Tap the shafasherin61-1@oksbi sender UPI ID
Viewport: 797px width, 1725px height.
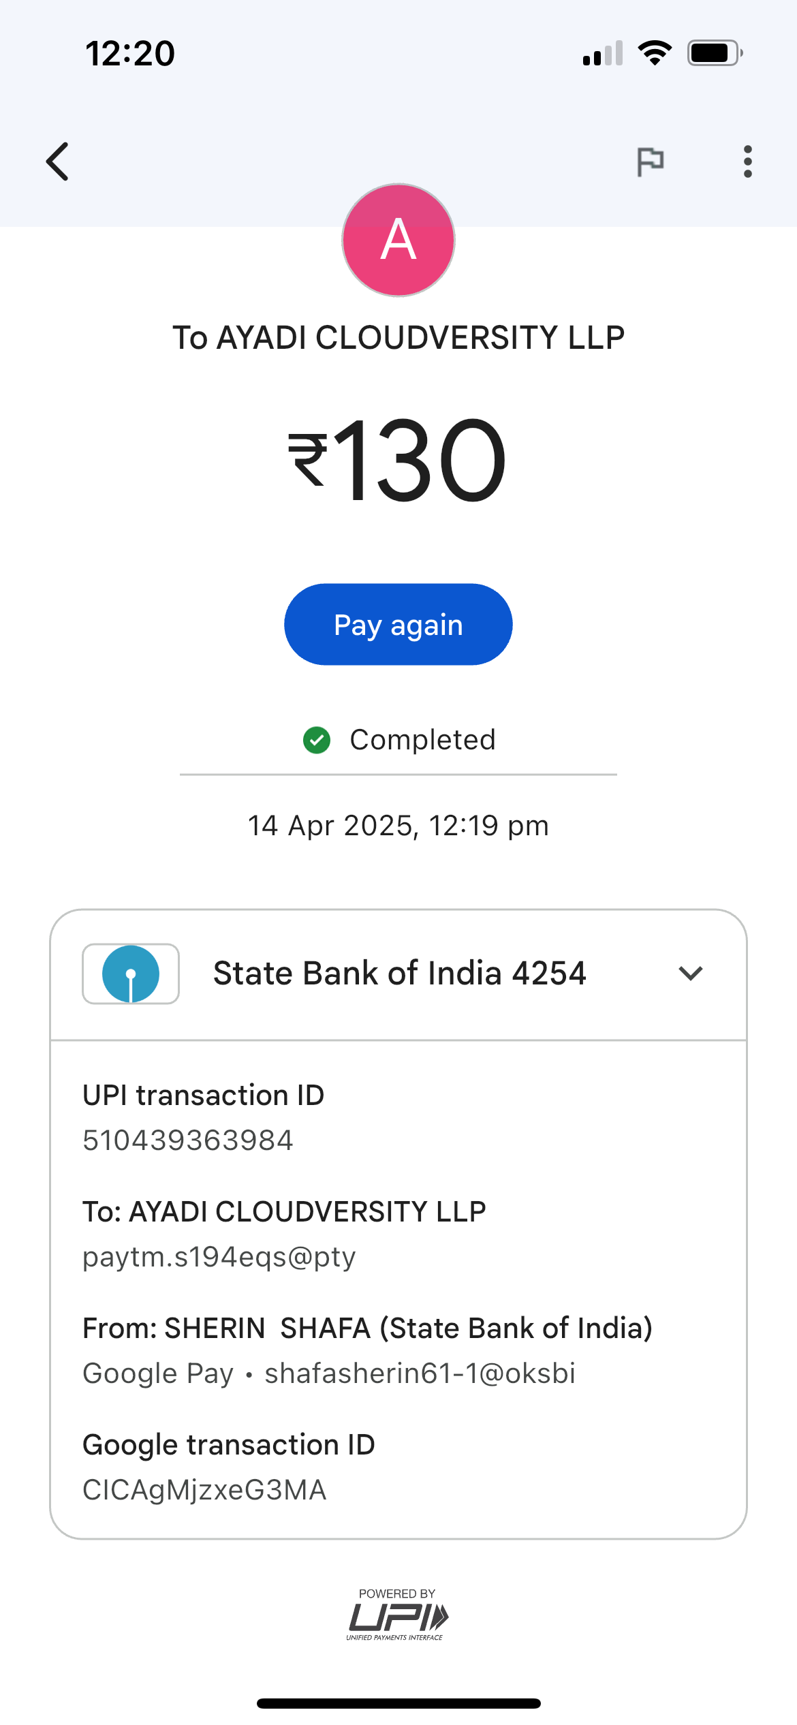[x=420, y=1373]
